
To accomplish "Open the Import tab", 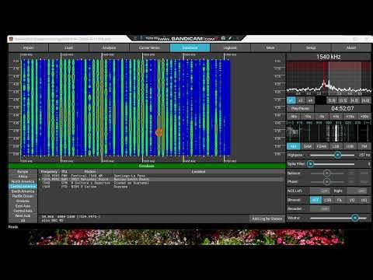I will click(29, 47).
